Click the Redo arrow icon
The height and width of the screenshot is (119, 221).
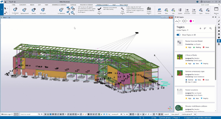[12, 2]
